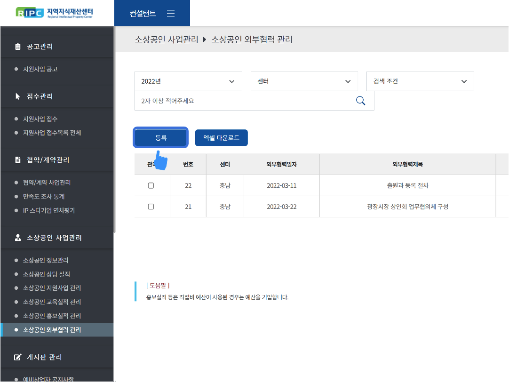This screenshot has width=509, height=382.
Task: Click the 엑셀 다운로드 button
Action: [x=221, y=138]
